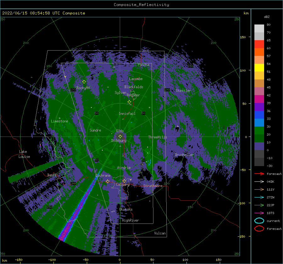283x264 pixels.
Task: Click the Sylvan label on the map
Action: point(120,93)
